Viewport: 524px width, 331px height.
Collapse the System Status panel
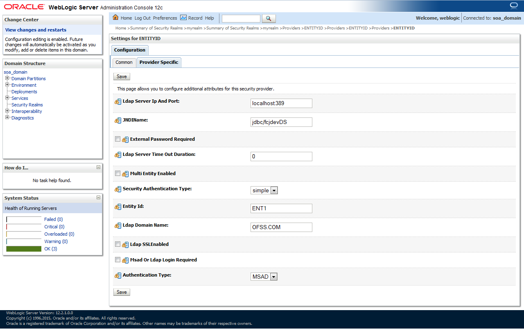point(98,198)
